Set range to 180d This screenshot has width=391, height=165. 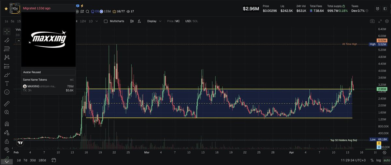click(x=42, y=160)
